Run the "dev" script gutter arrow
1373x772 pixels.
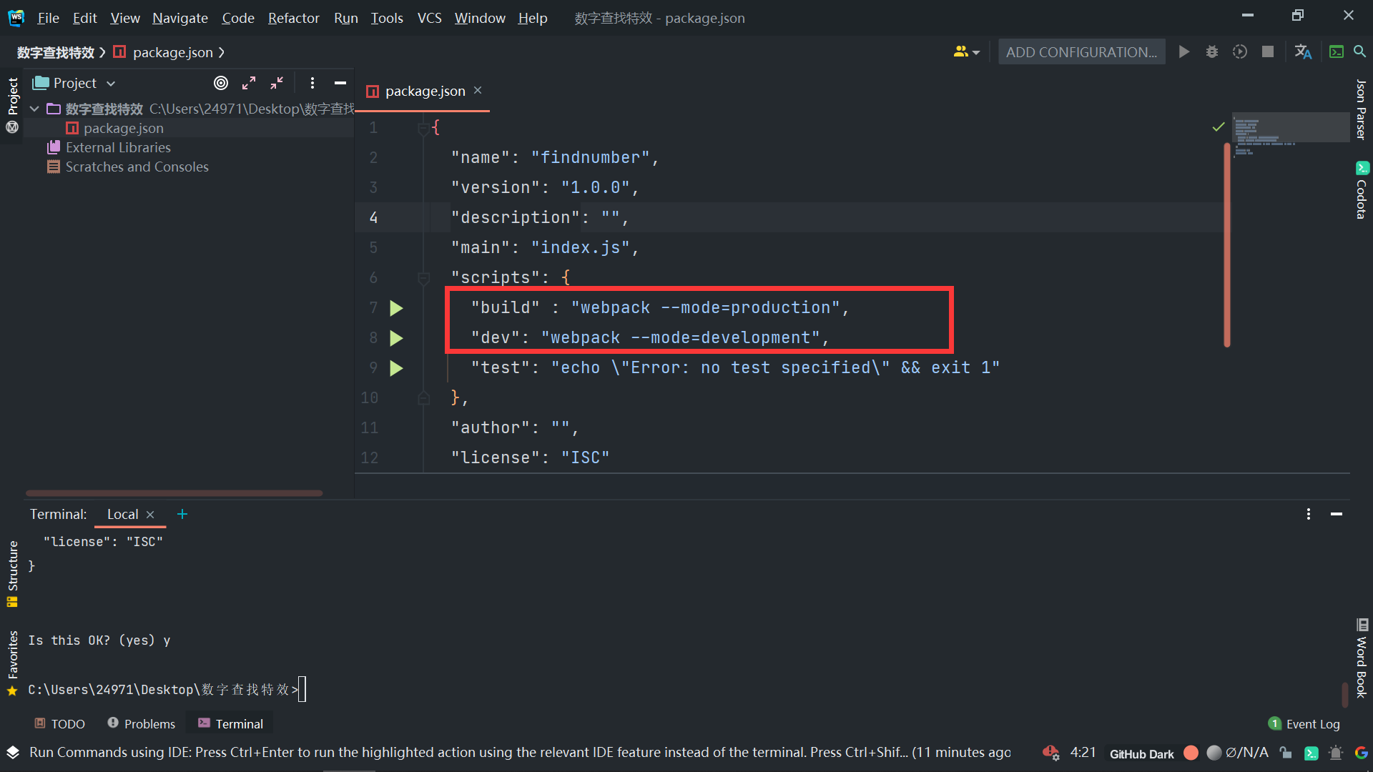[x=396, y=338]
